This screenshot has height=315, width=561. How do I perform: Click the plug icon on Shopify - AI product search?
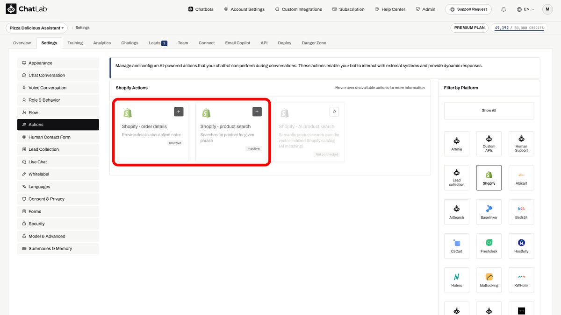point(334,112)
